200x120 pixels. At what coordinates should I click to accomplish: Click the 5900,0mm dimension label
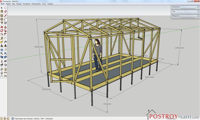pyautogui.click(x=149, y=77)
